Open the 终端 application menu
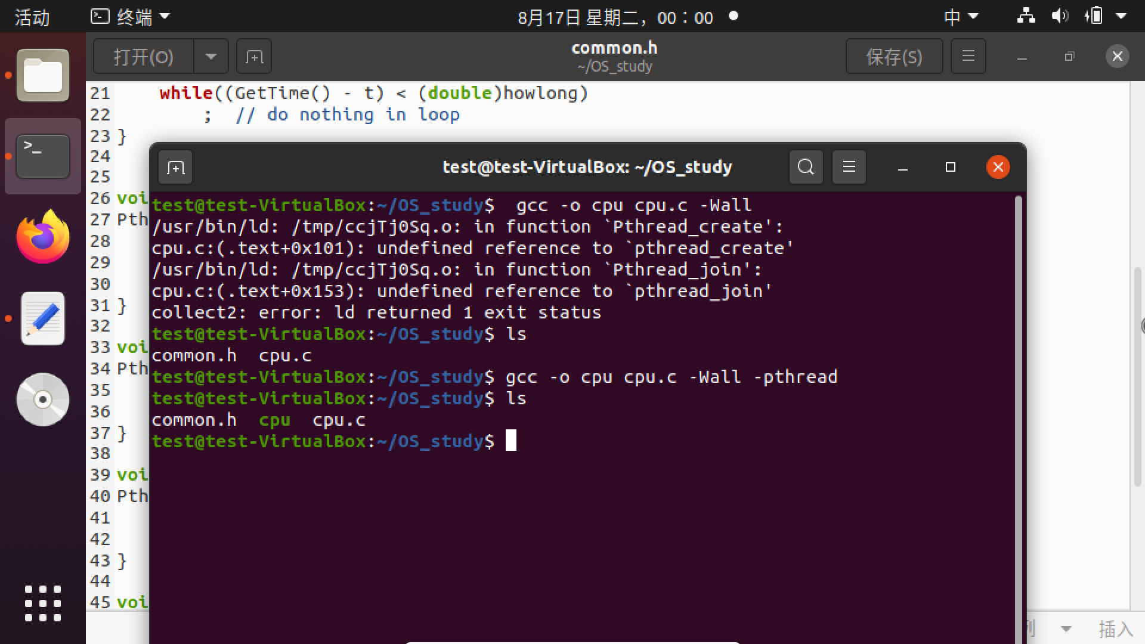 (131, 17)
